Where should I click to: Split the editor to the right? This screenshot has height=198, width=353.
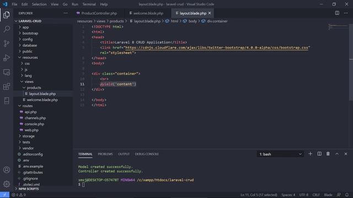[337, 13]
